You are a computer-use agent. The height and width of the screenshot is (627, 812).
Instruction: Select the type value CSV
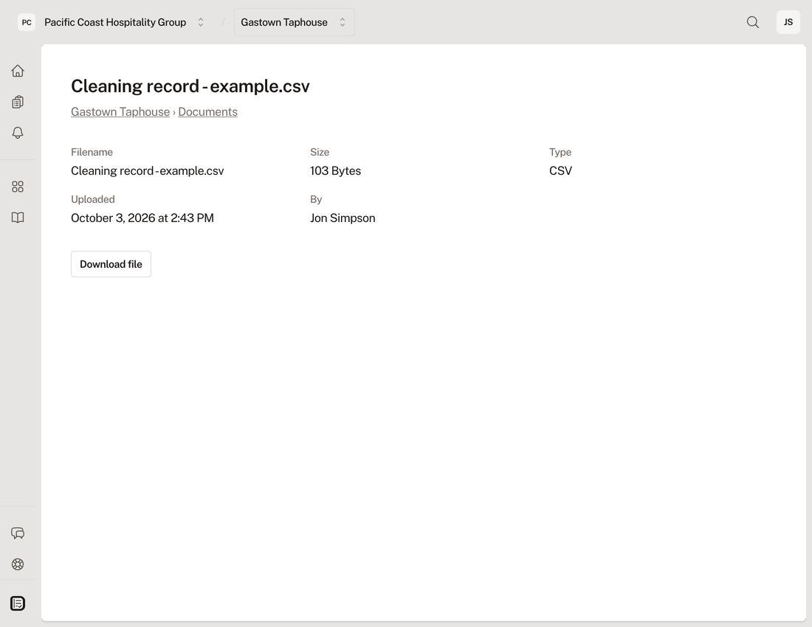[x=560, y=170]
